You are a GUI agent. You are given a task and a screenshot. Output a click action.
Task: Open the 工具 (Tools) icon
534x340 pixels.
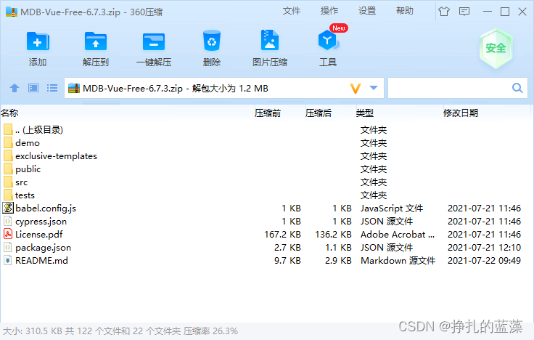point(328,41)
